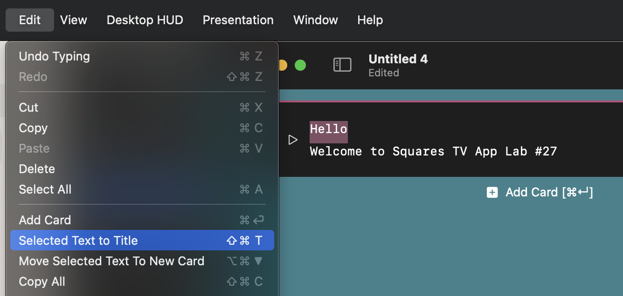This screenshot has width=623, height=296.
Task: Click the green zoom window button
Action: pyautogui.click(x=300, y=65)
